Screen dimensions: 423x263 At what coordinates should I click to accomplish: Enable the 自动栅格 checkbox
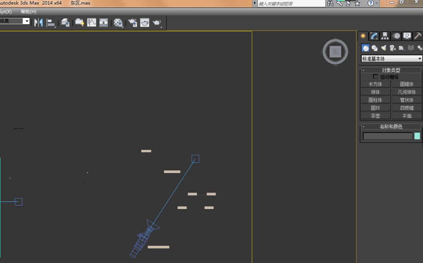tap(375, 77)
